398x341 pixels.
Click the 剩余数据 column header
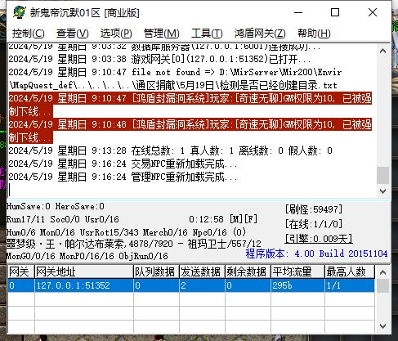pyautogui.click(x=248, y=271)
